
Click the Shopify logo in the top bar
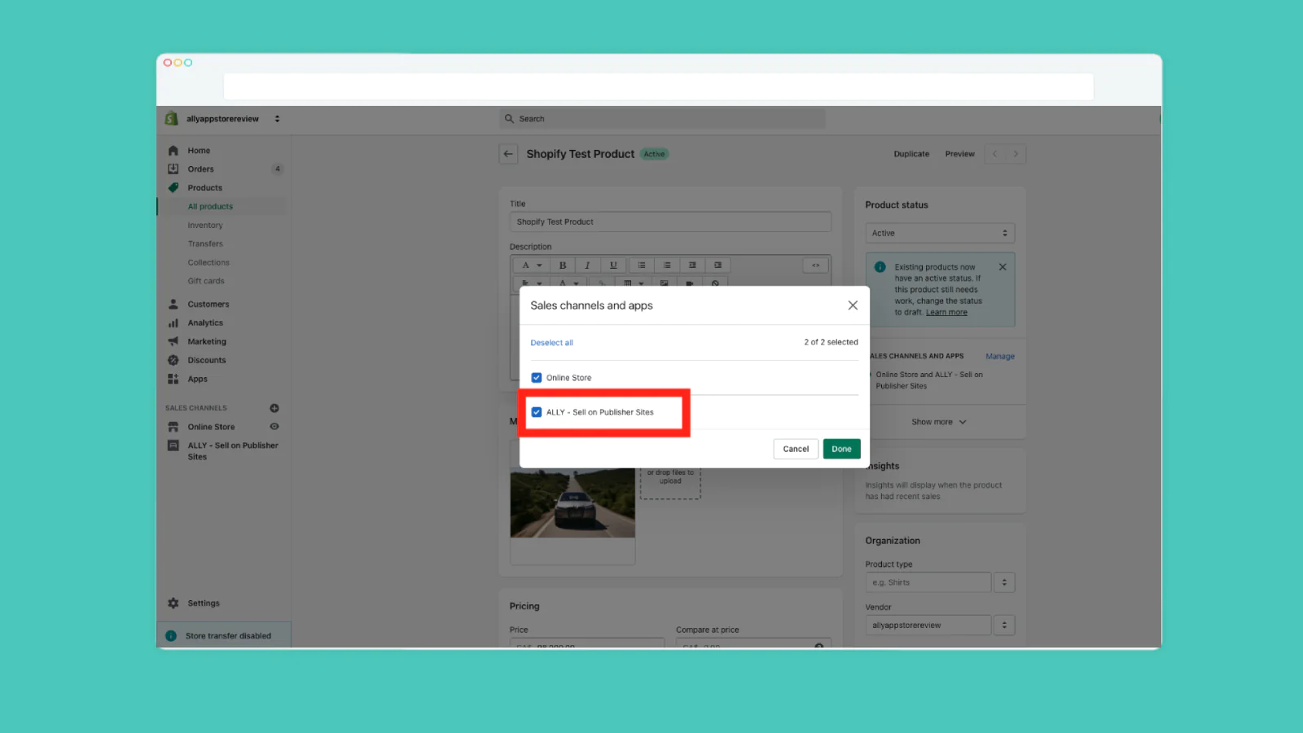[x=171, y=119]
